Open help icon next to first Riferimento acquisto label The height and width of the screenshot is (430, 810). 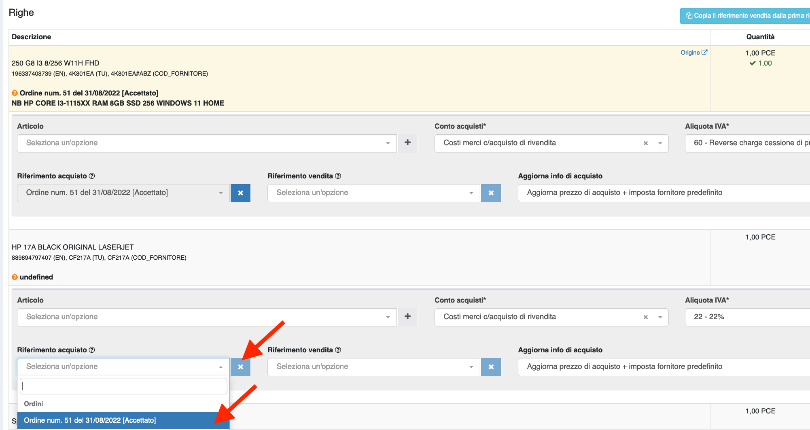(92, 176)
